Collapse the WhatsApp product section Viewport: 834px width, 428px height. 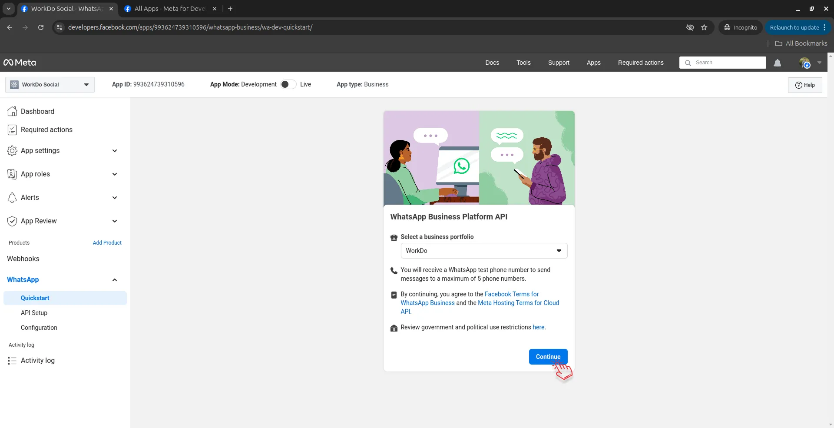[x=115, y=280]
